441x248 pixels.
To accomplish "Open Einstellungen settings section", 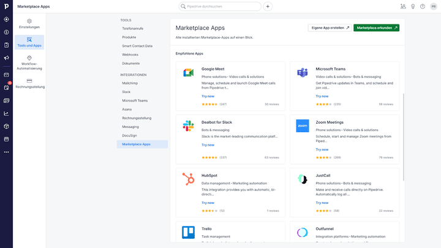I will tap(29, 24).
